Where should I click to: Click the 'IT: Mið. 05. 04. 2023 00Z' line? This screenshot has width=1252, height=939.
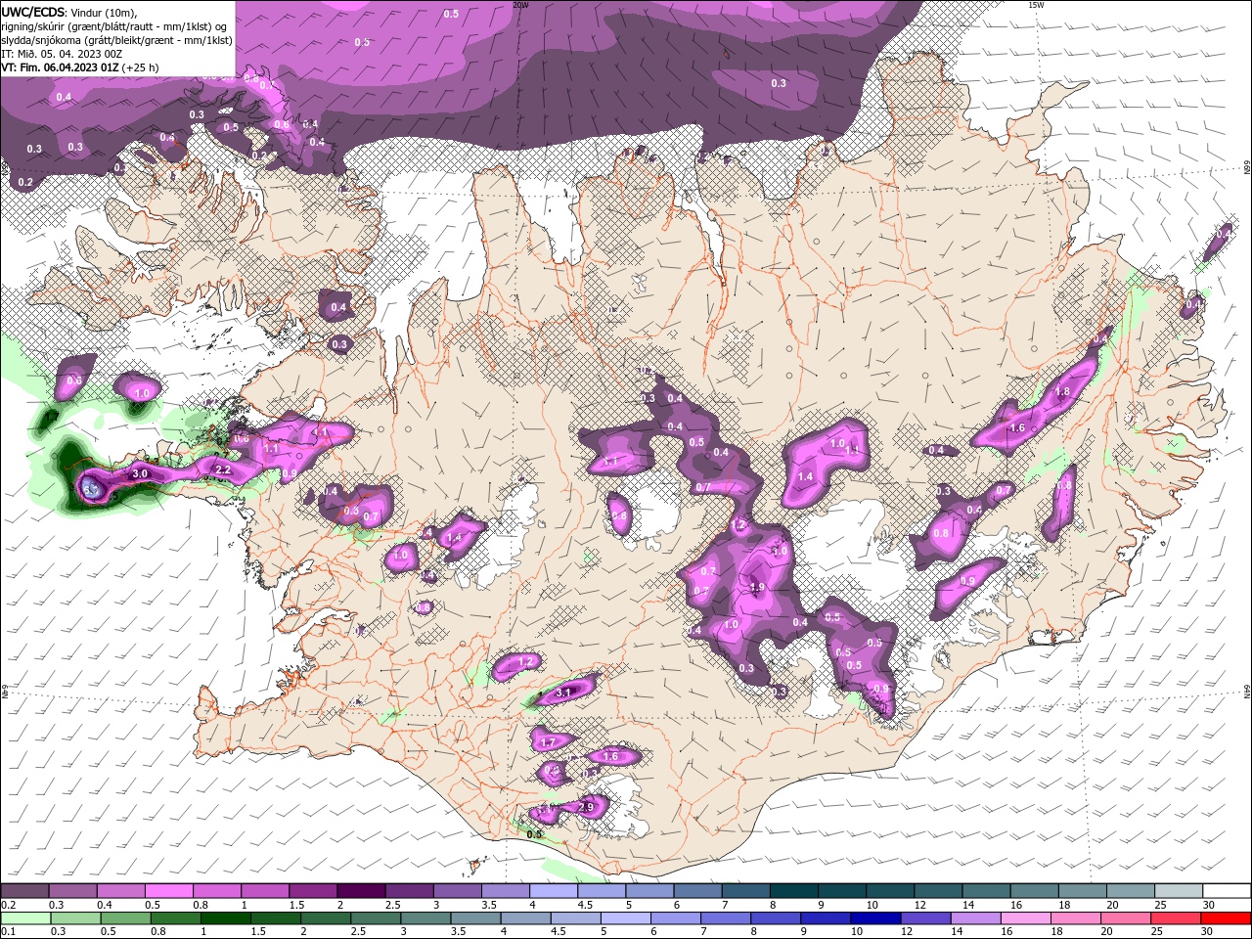pyautogui.click(x=61, y=54)
